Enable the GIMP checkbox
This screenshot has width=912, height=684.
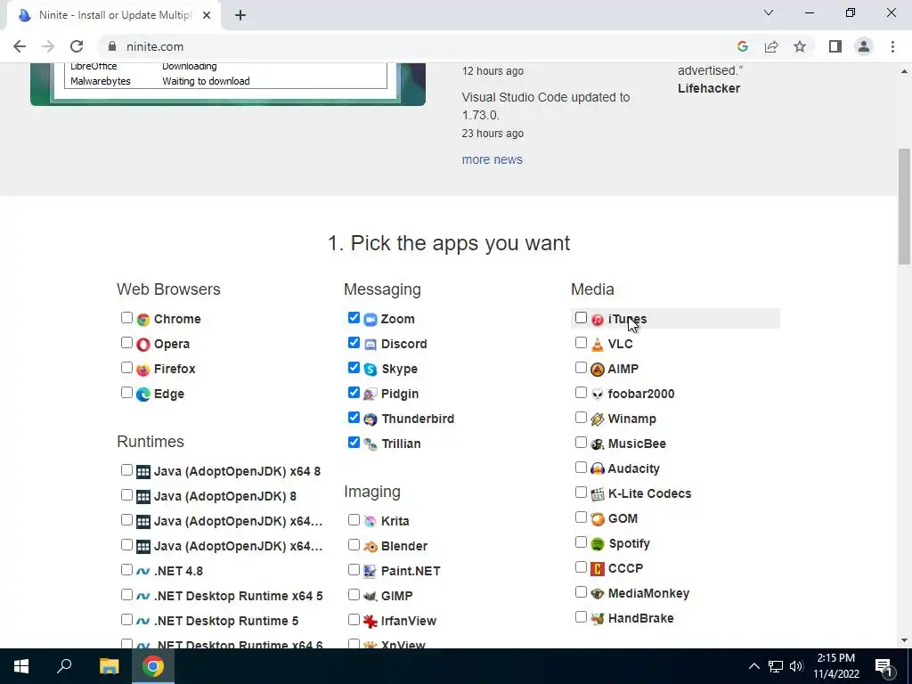tap(354, 594)
